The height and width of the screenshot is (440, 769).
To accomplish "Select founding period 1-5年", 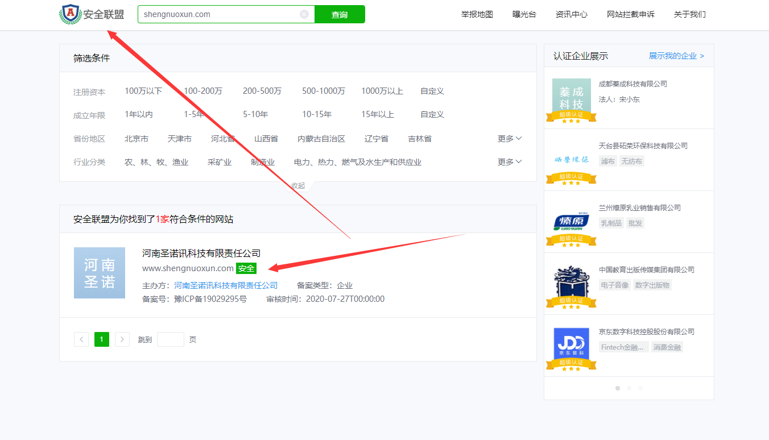I will [x=194, y=114].
